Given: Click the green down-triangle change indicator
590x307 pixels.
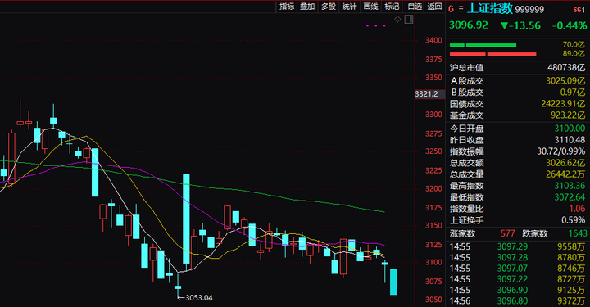Looking at the screenshot, I should point(505,25).
